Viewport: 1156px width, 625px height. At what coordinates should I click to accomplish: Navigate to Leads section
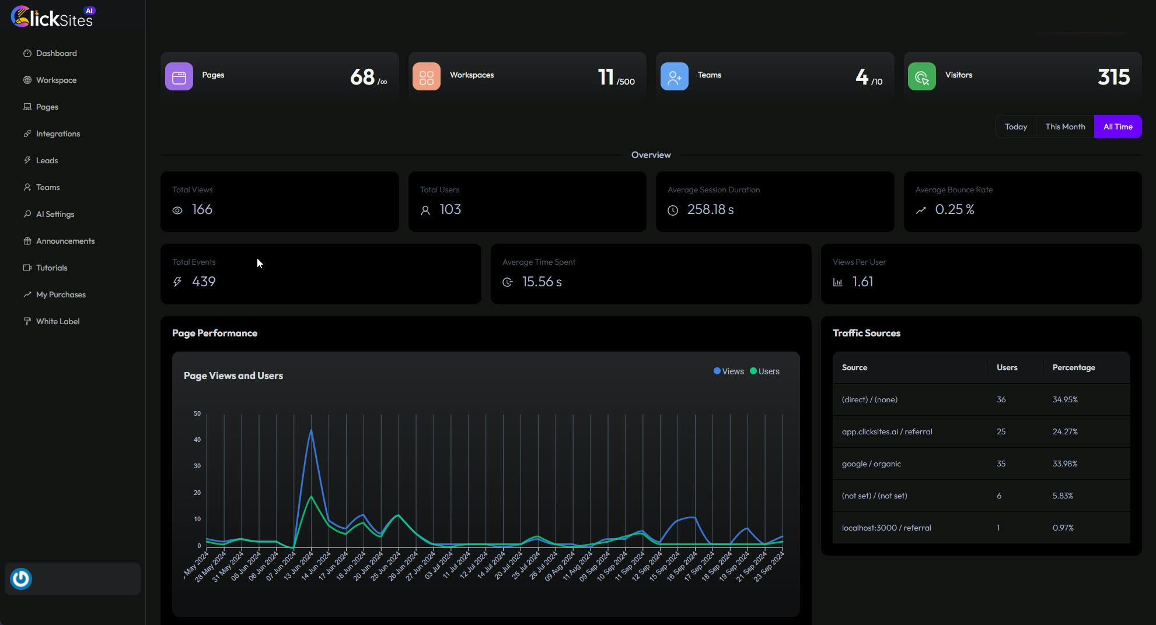coord(47,160)
